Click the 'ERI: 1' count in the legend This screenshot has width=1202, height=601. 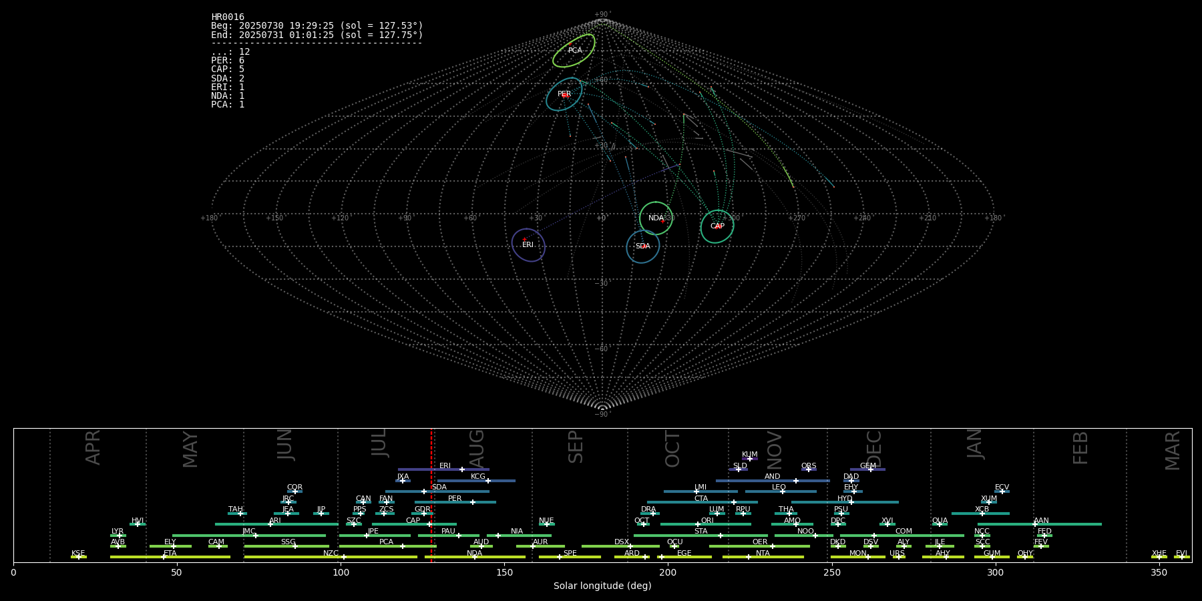click(x=228, y=87)
